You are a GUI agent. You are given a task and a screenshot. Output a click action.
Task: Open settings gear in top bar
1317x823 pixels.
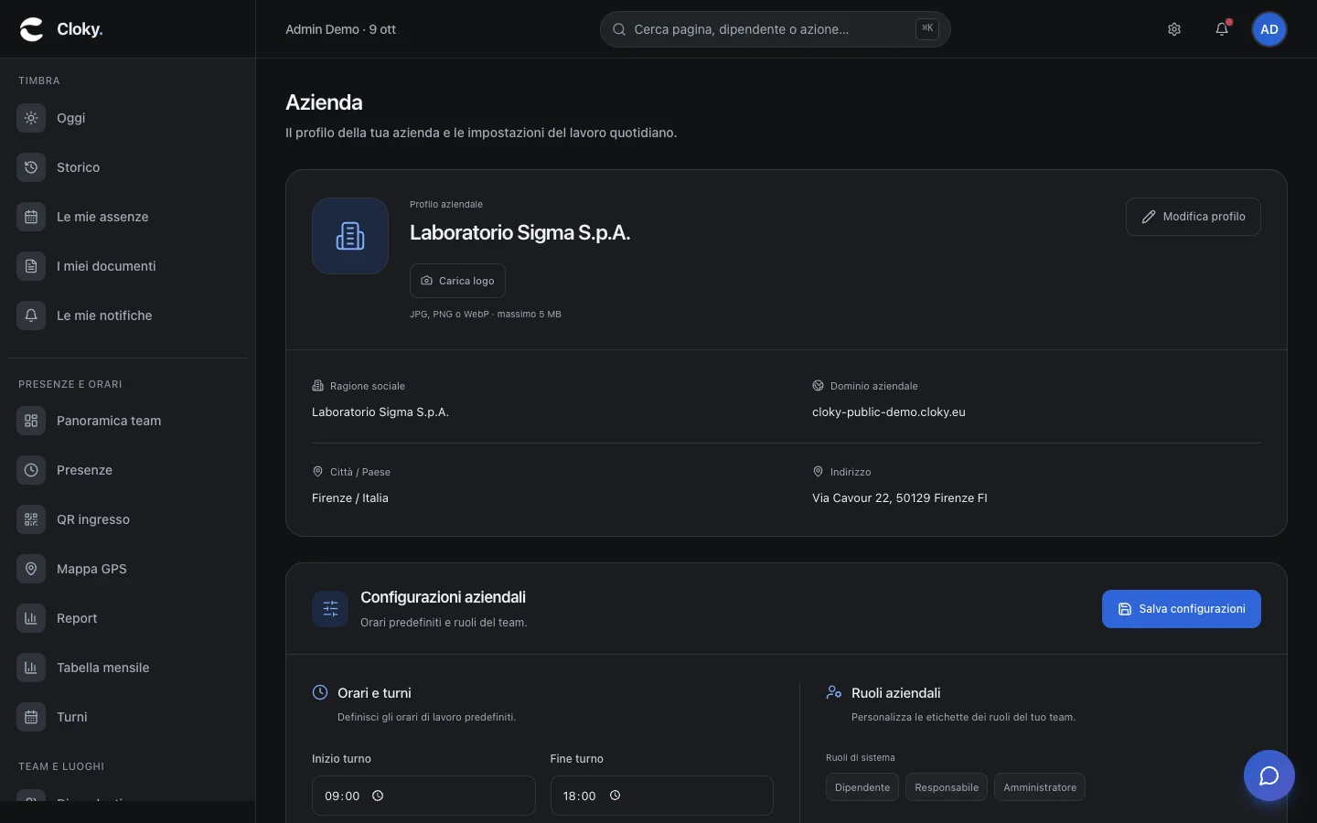click(x=1174, y=29)
